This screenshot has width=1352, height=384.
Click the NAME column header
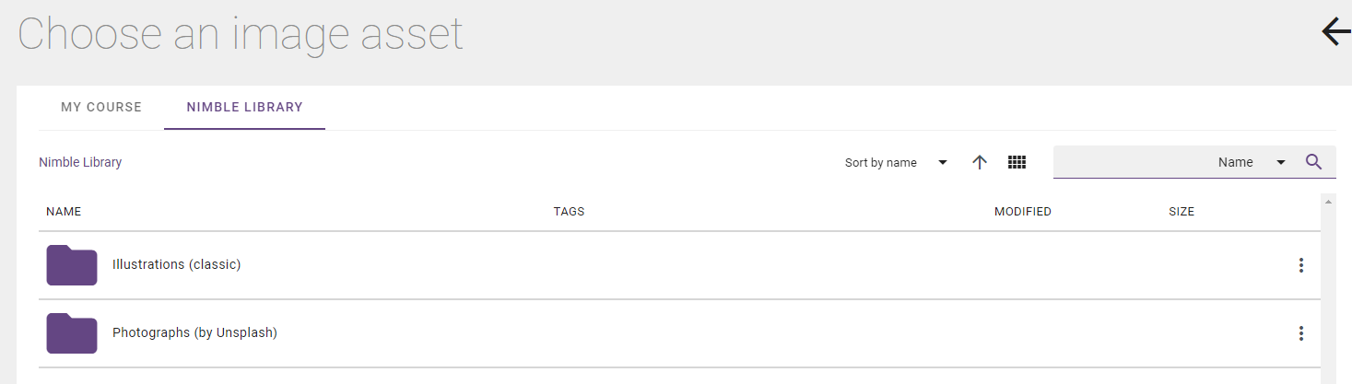point(64,212)
